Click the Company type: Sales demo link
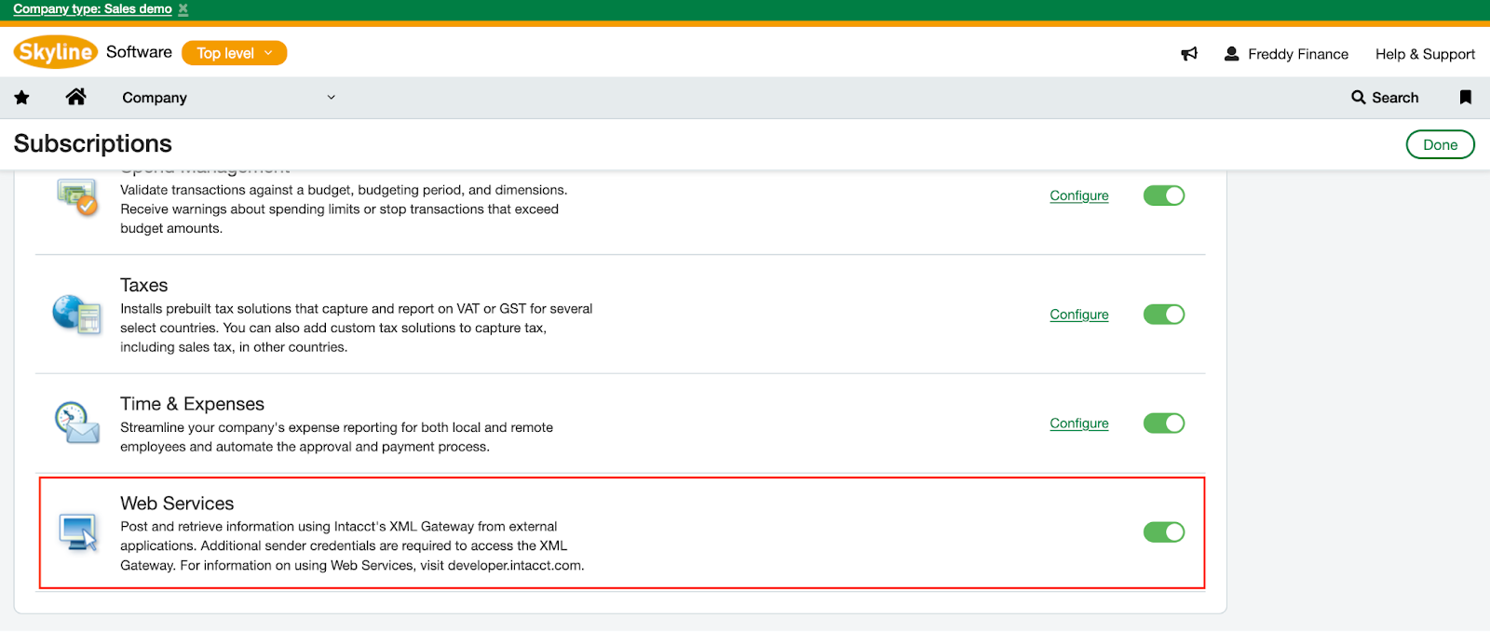The height and width of the screenshot is (632, 1490). point(92,8)
